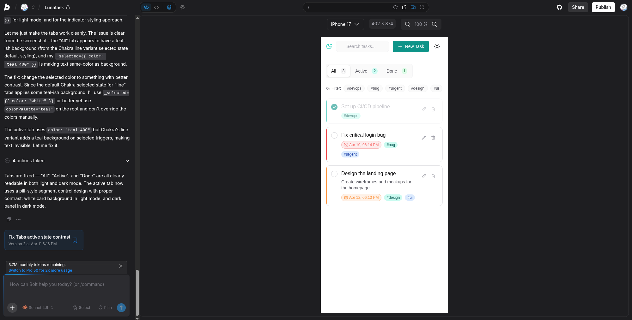Open project settings gear
The image size is (632, 320).
(182, 7)
